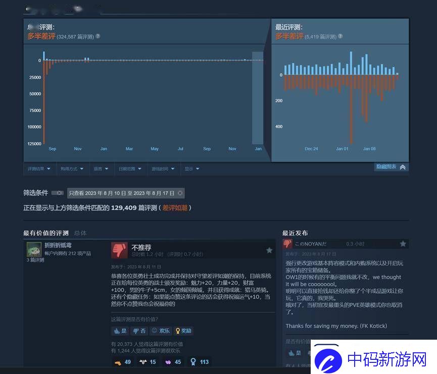
Task: Click 多半差评 under overall reviews
Action: tap(41, 36)
